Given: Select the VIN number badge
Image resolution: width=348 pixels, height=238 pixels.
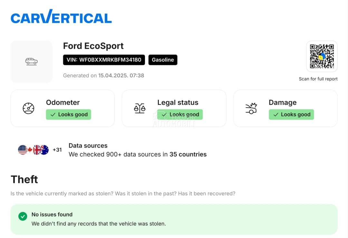Looking at the screenshot, I should 104,60.
